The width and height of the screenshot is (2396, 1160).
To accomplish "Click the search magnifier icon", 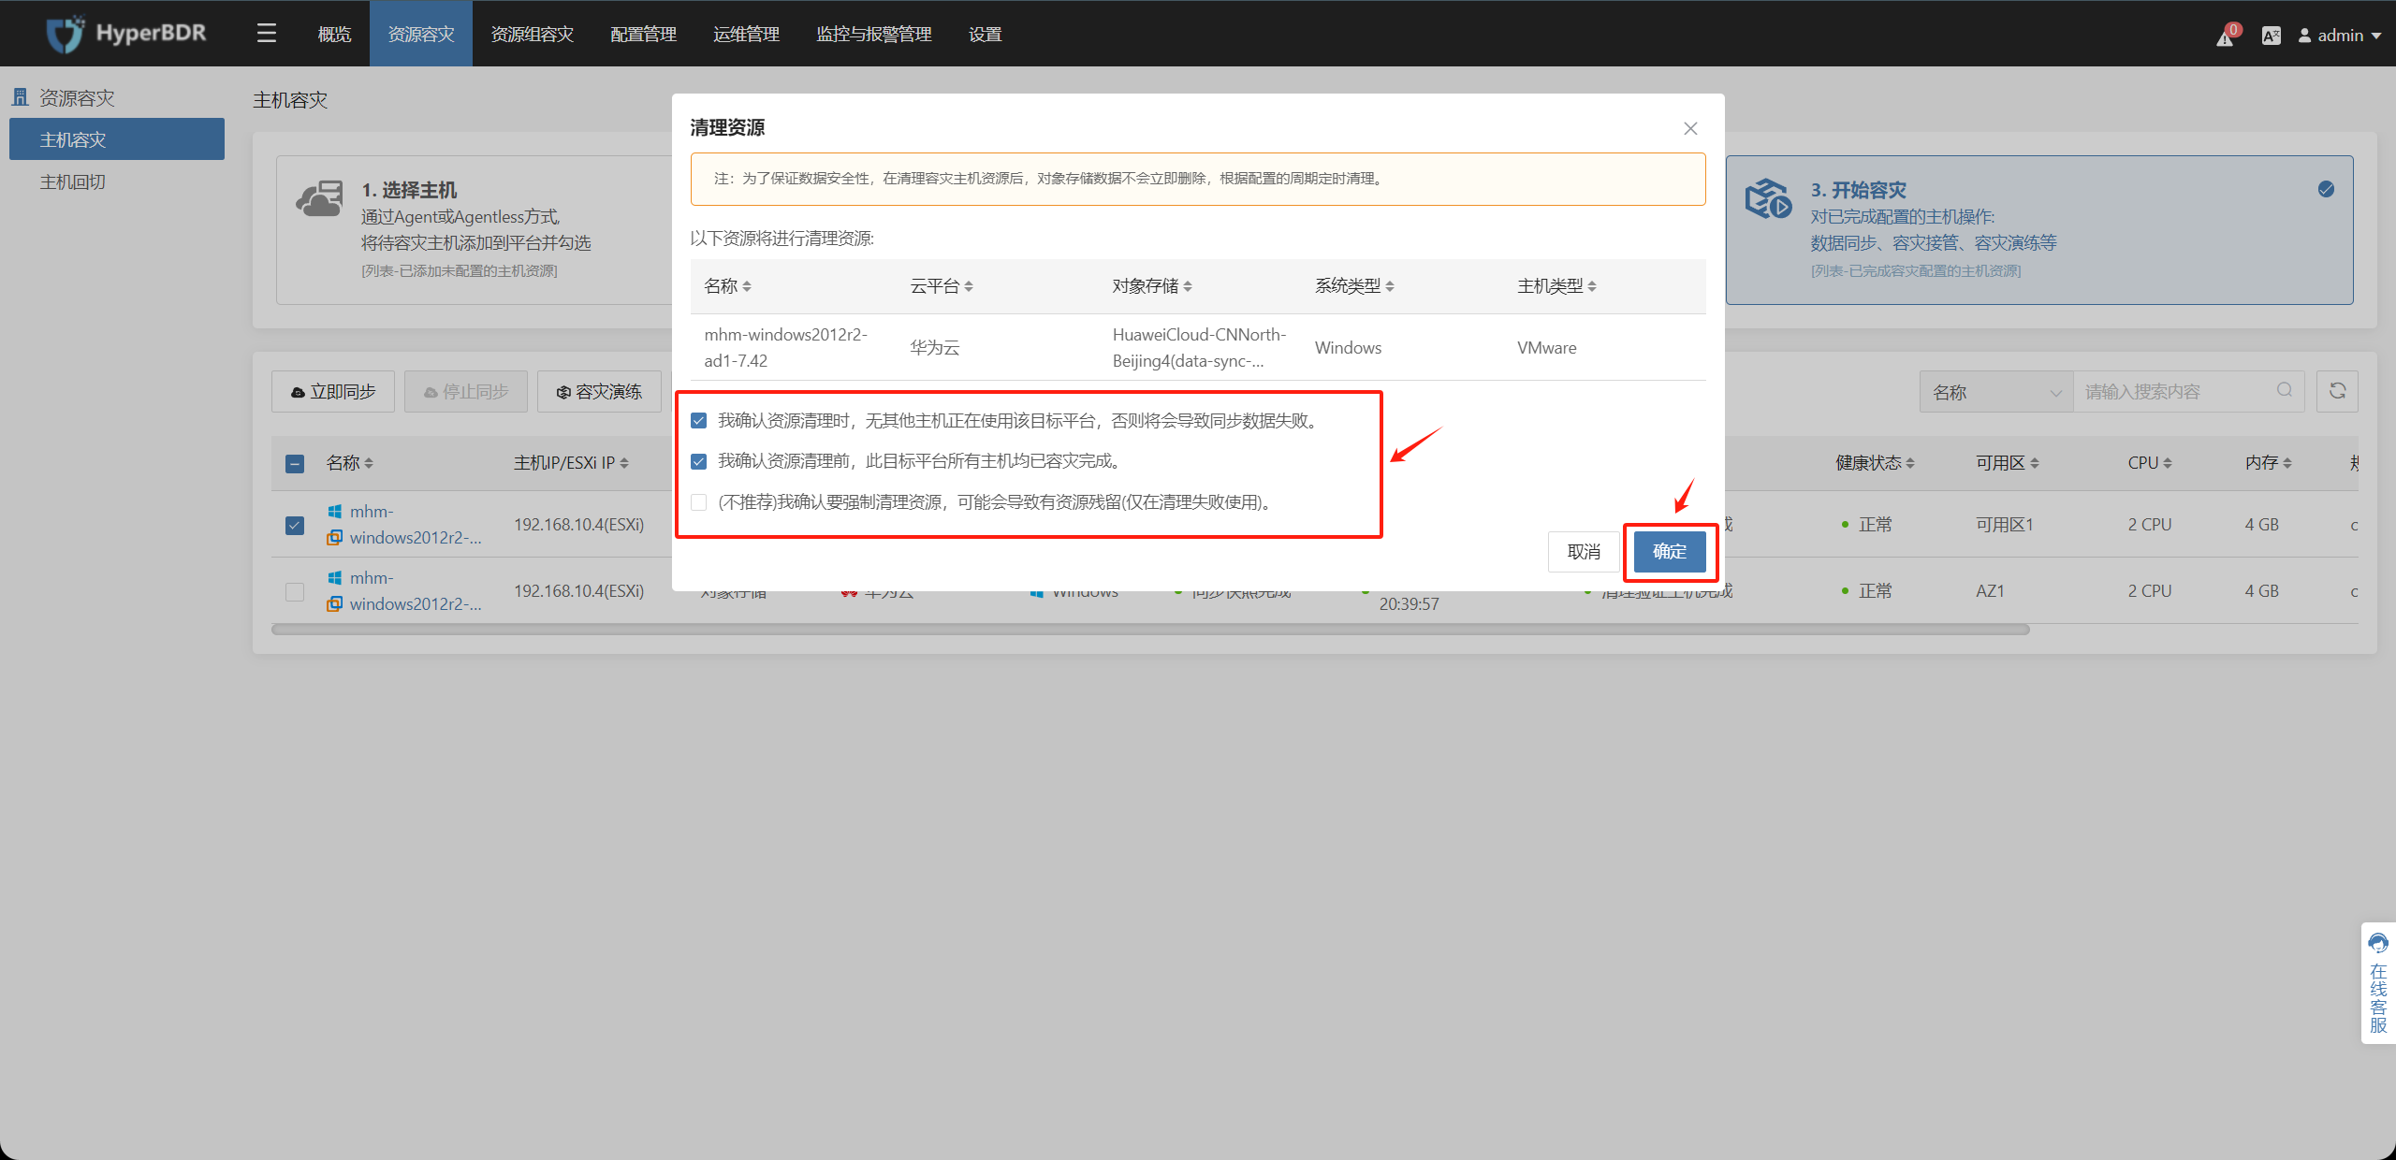I will pyautogui.click(x=2285, y=390).
